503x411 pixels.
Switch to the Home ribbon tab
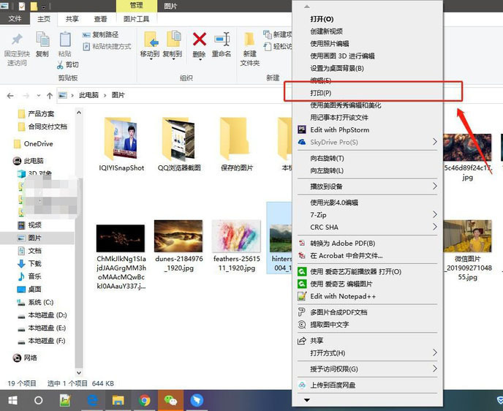point(44,19)
